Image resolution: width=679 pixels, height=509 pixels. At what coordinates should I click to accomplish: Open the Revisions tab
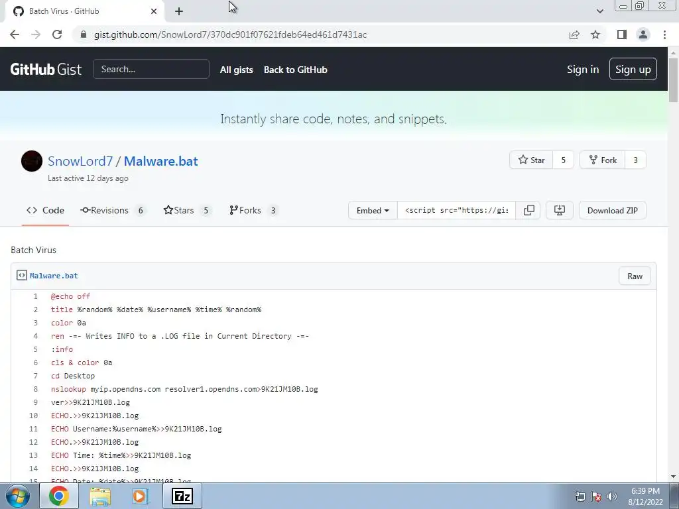(113, 210)
